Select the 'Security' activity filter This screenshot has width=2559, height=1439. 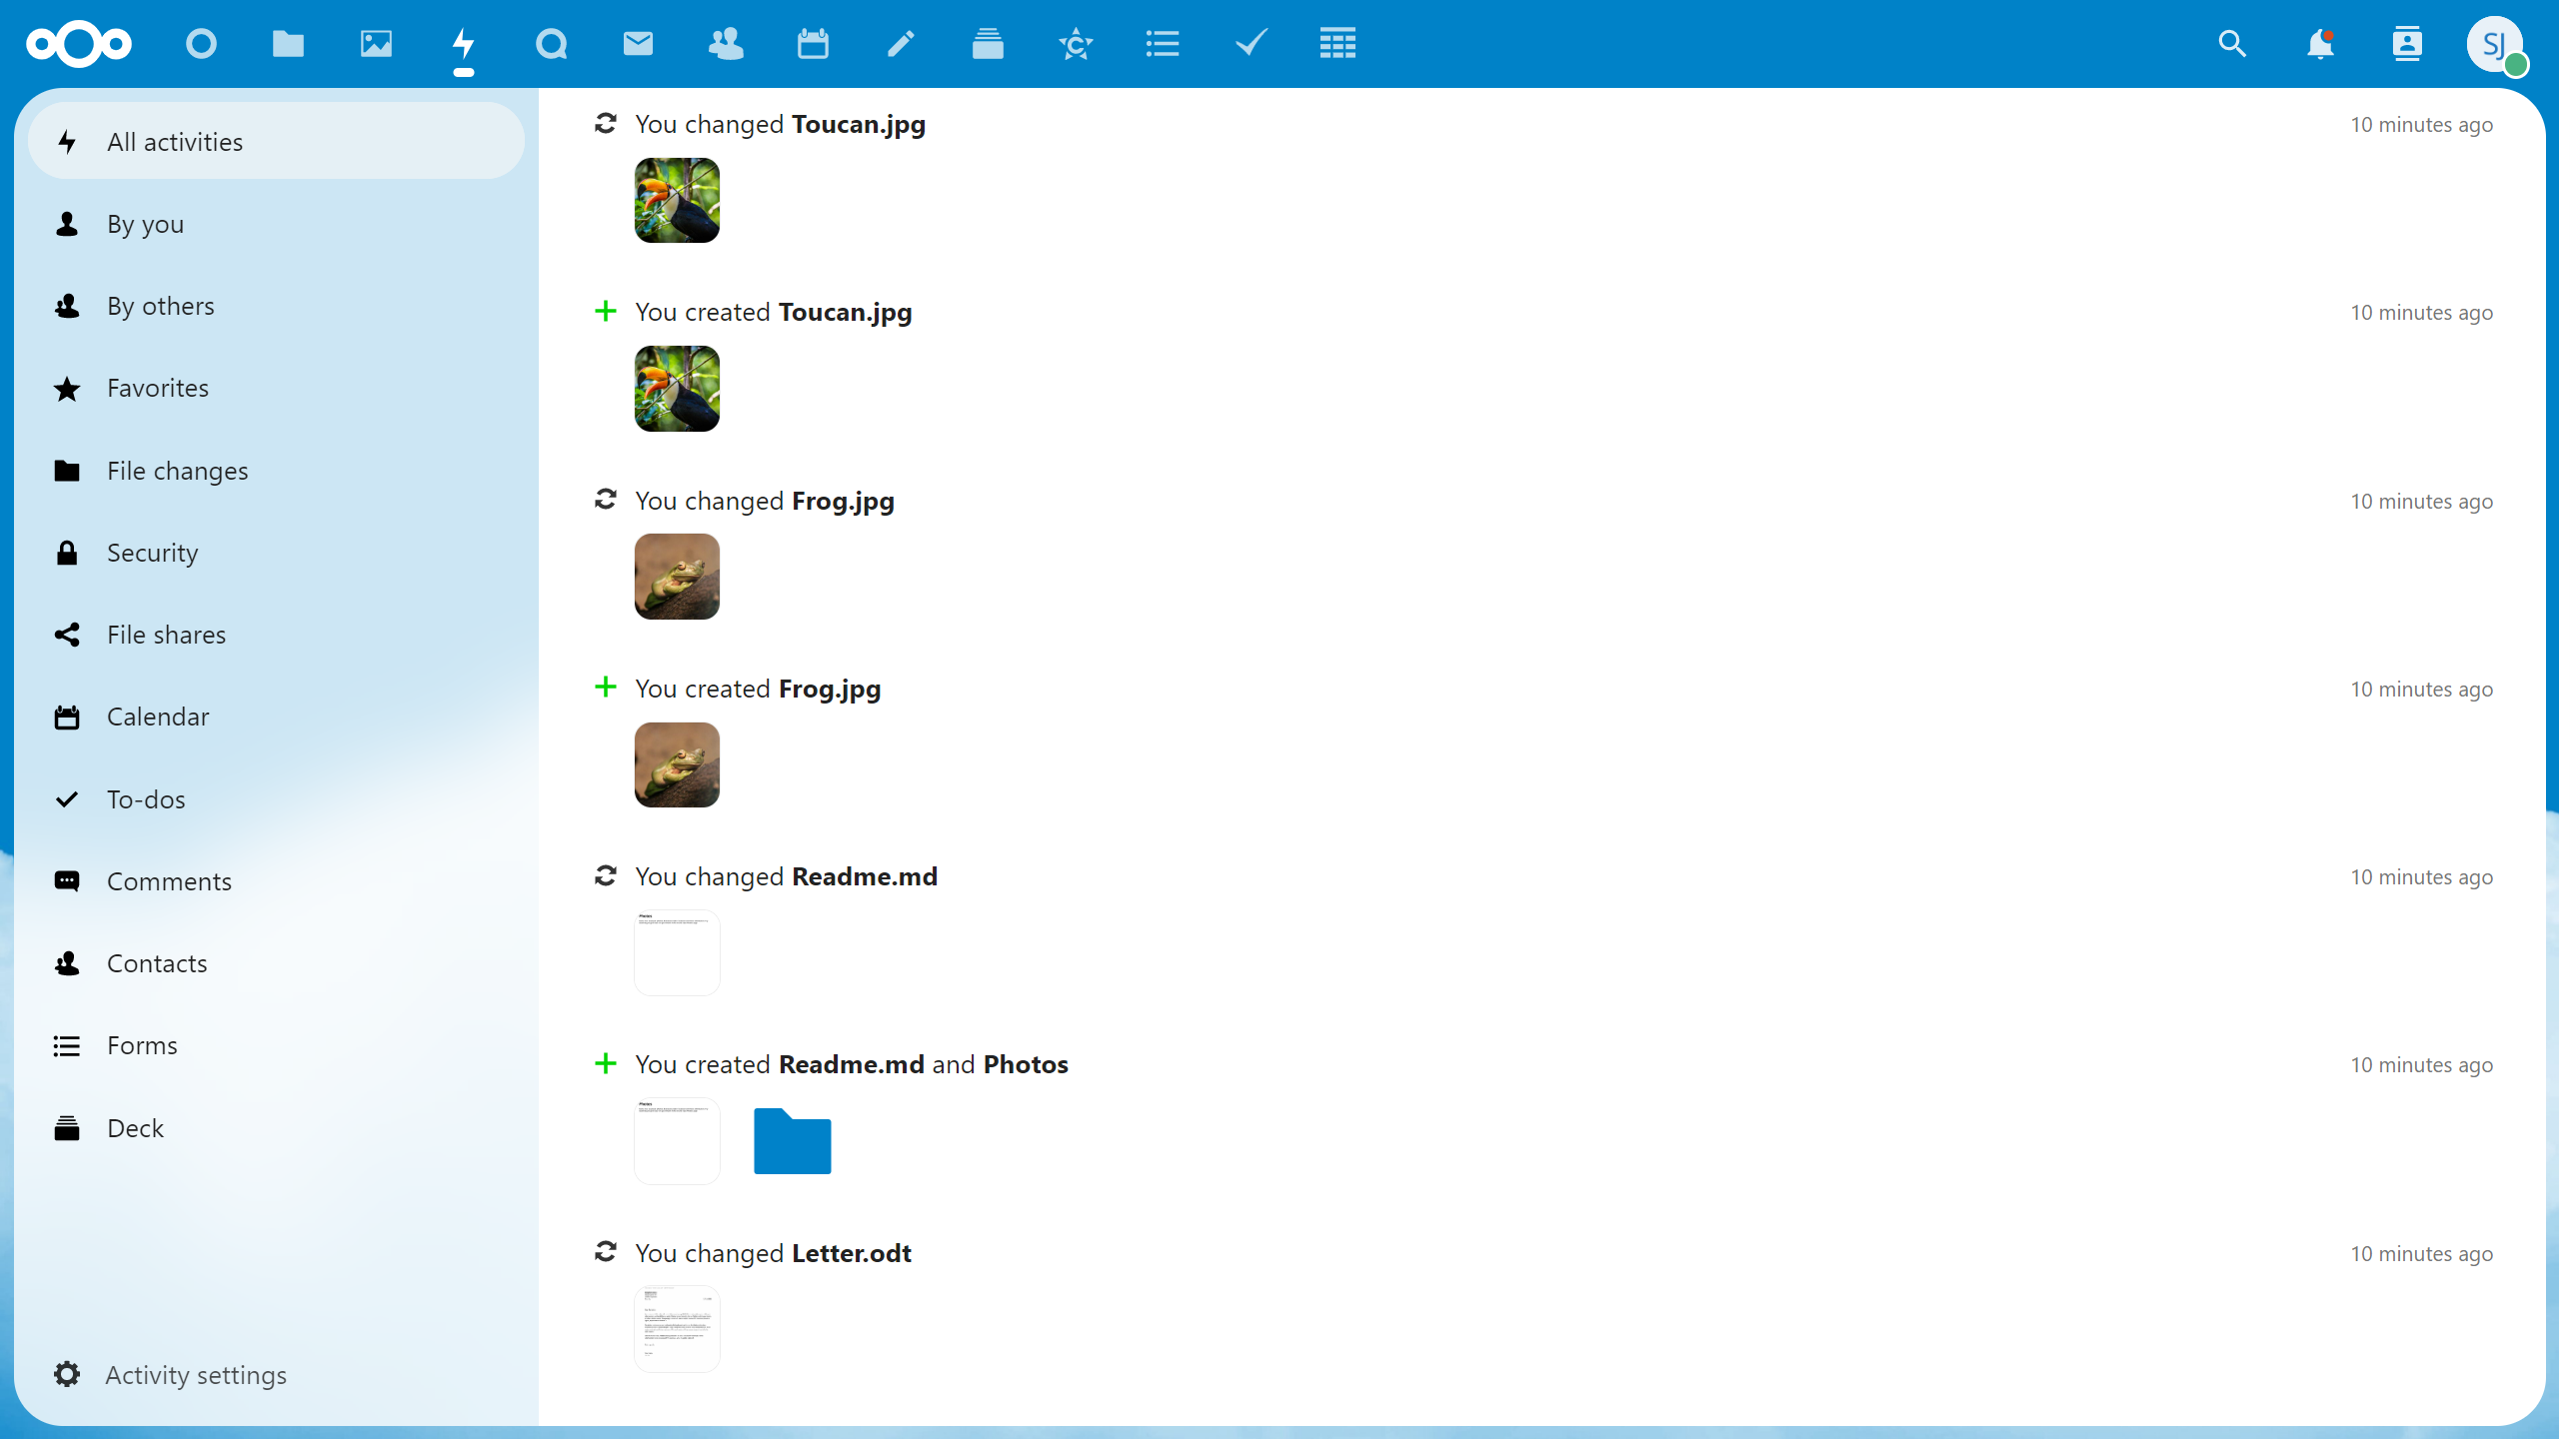152,552
